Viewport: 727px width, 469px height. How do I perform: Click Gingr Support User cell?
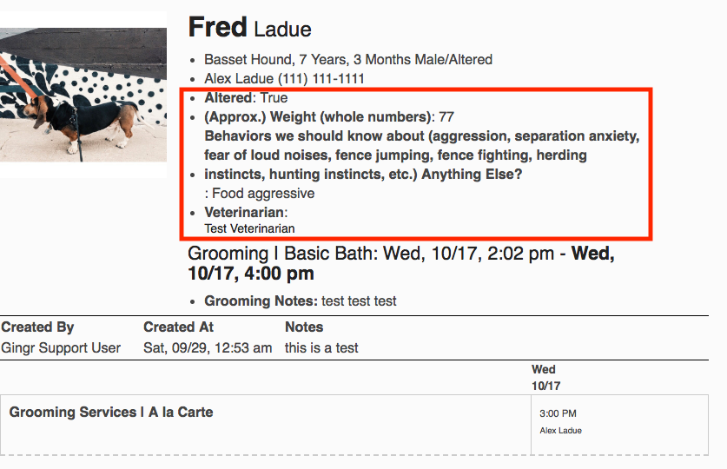61,348
